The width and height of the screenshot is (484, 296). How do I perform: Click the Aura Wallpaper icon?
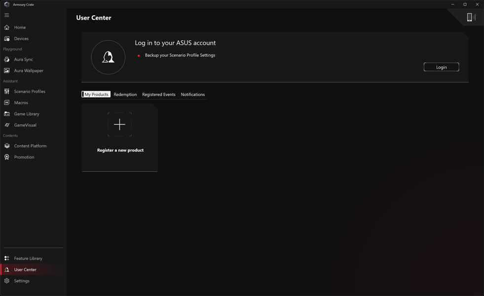(x=7, y=71)
